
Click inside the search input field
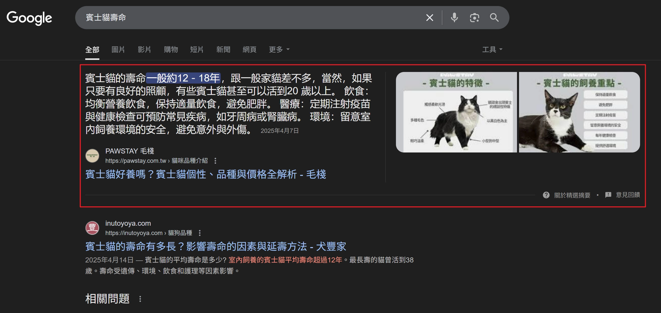(x=231, y=17)
